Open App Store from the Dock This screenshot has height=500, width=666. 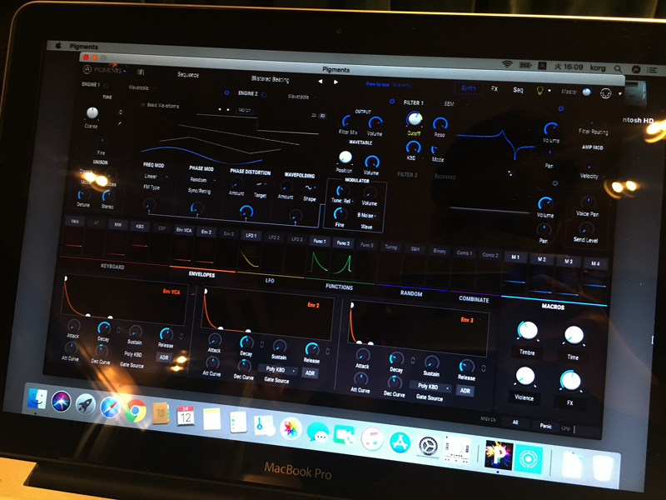pyautogui.click(x=400, y=442)
